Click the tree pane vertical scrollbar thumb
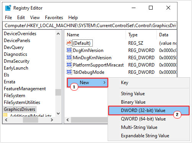This screenshot has width=192, height=143. (58, 92)
